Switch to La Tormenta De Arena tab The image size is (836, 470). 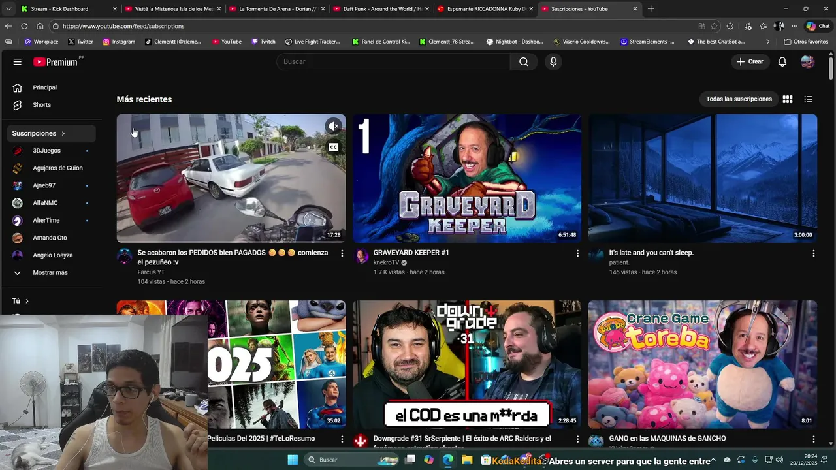pyautogui.click(x=278, y=9)
